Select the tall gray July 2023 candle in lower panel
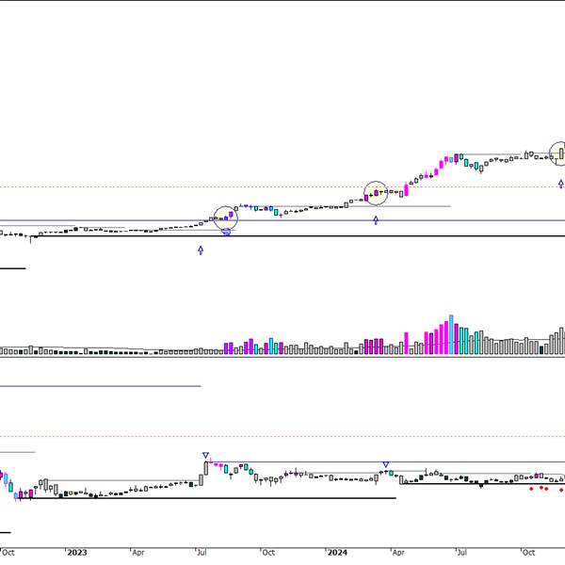Screen dimensions: 565x565 click(x=206, y=468)
